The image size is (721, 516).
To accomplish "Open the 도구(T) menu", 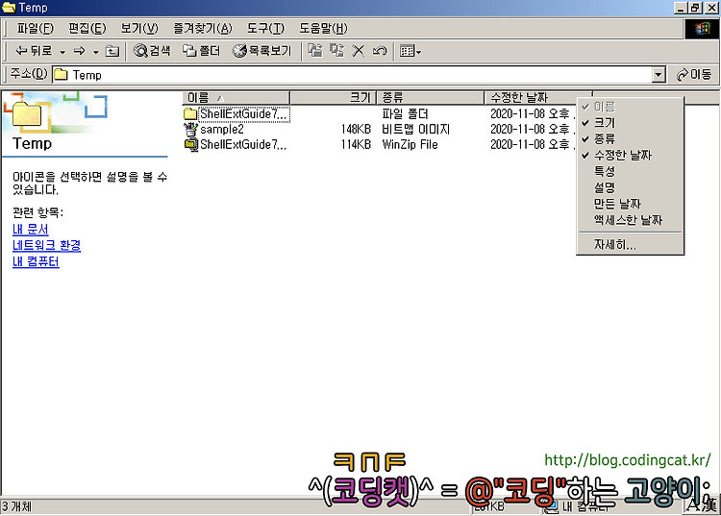I will (265, 29).
